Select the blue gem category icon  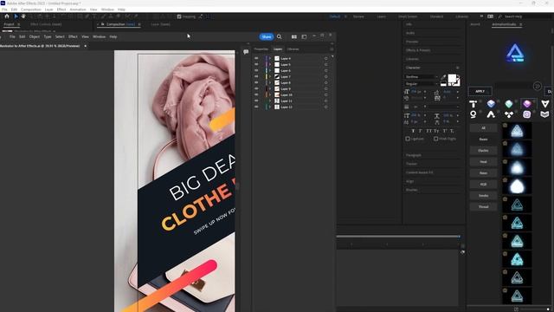[x=491, y=104]
